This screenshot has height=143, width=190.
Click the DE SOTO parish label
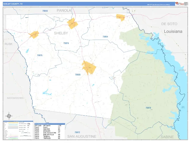click(169, 24)
